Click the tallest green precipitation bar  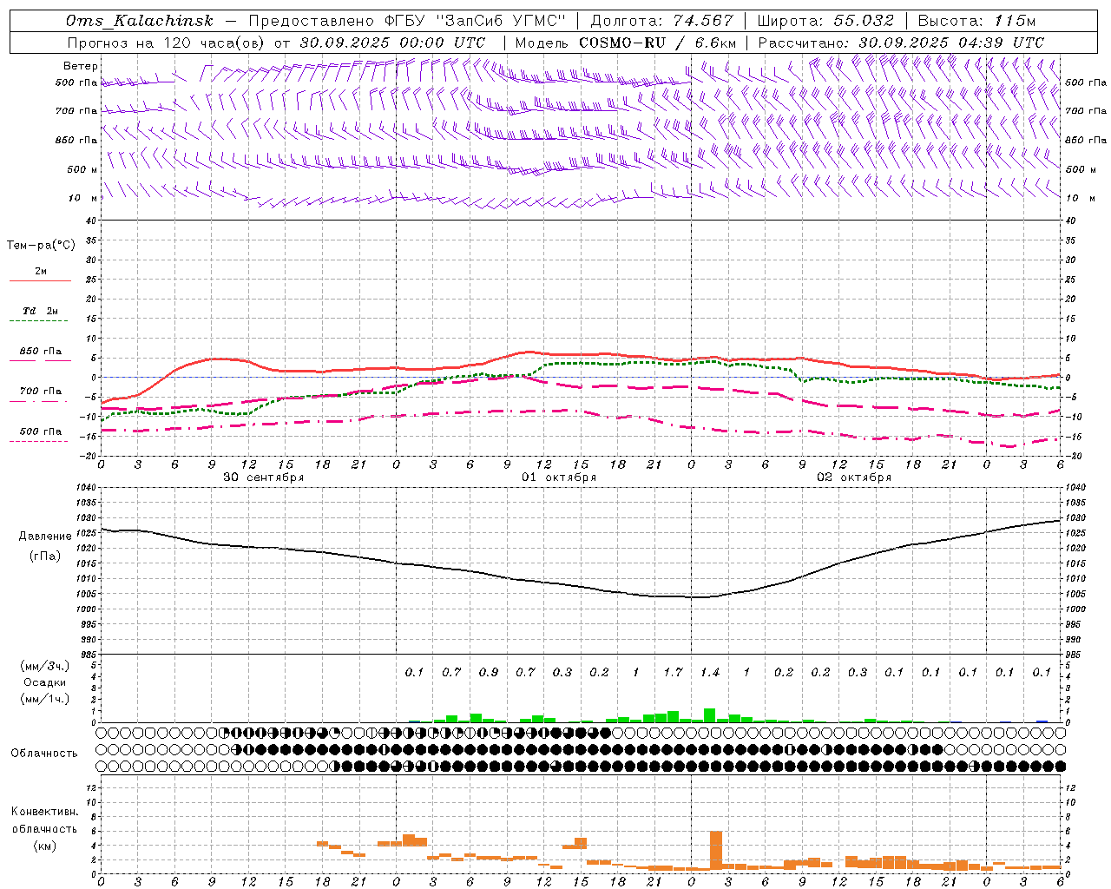(710, 715)
